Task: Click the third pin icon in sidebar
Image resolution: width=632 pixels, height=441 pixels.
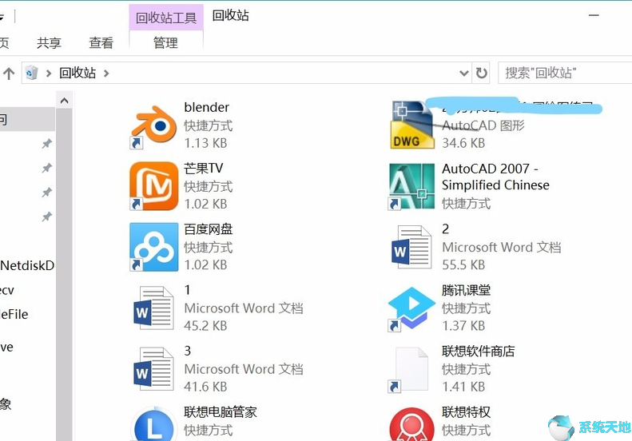Action: [47, 193]
